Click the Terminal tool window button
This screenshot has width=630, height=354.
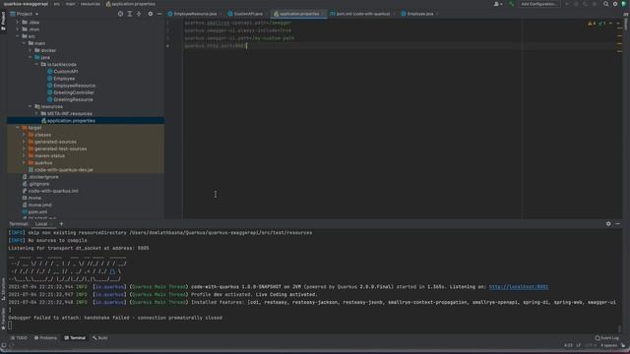point(75,338)
